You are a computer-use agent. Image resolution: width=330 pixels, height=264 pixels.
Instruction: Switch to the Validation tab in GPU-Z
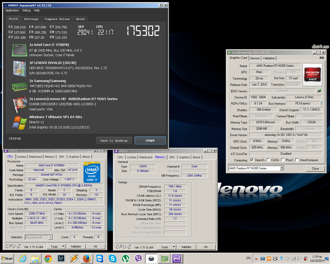(x=269, y=58)
